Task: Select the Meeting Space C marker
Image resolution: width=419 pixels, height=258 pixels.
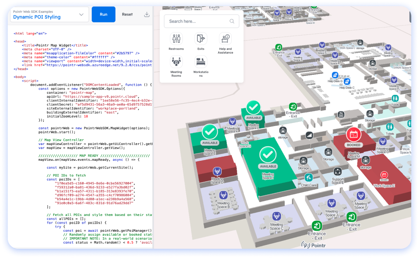Action: pyautogui.click(x=276, y=216)
